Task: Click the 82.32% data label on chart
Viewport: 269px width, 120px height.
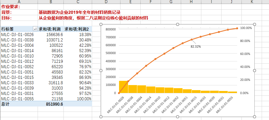Action: coord(196,46)
